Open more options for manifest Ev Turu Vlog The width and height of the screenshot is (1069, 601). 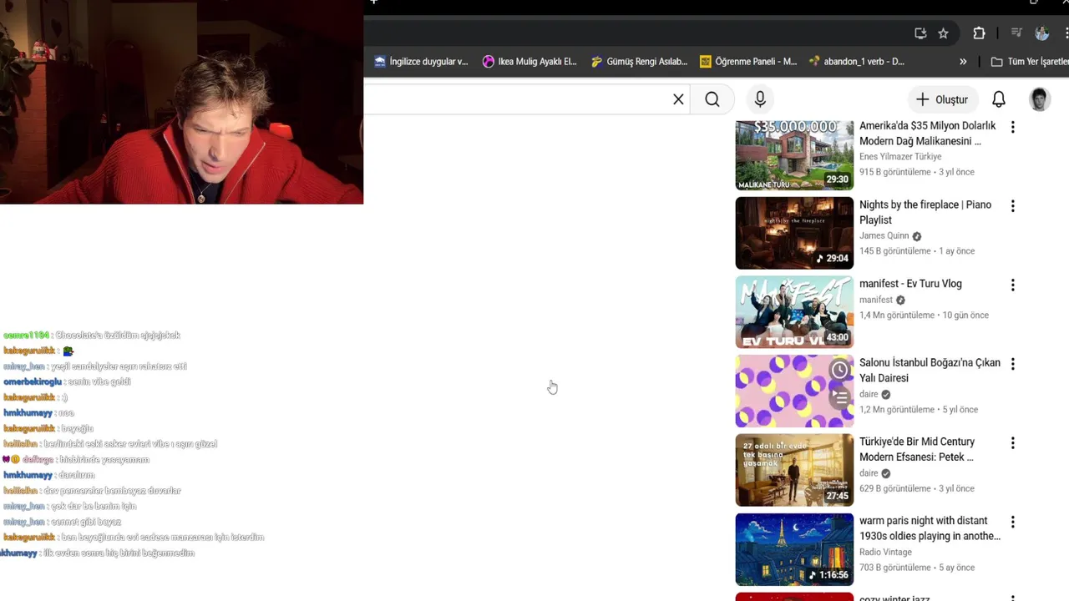[1012, 285]
